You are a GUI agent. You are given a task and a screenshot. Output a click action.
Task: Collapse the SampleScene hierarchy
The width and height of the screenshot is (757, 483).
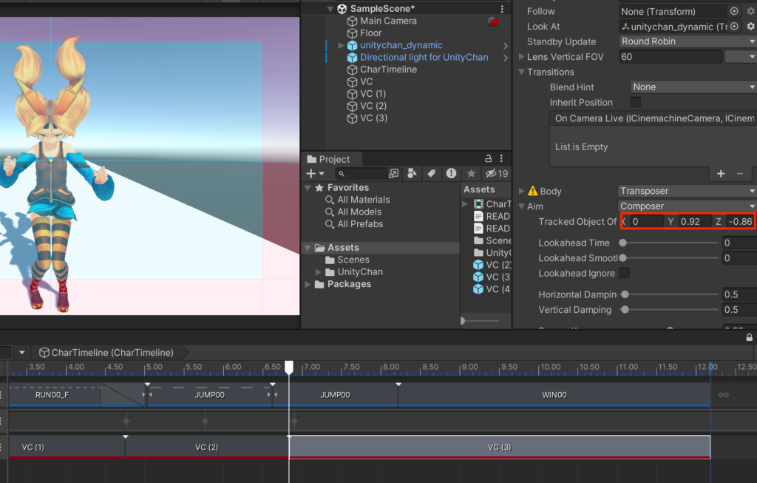[x=330, y=9]
